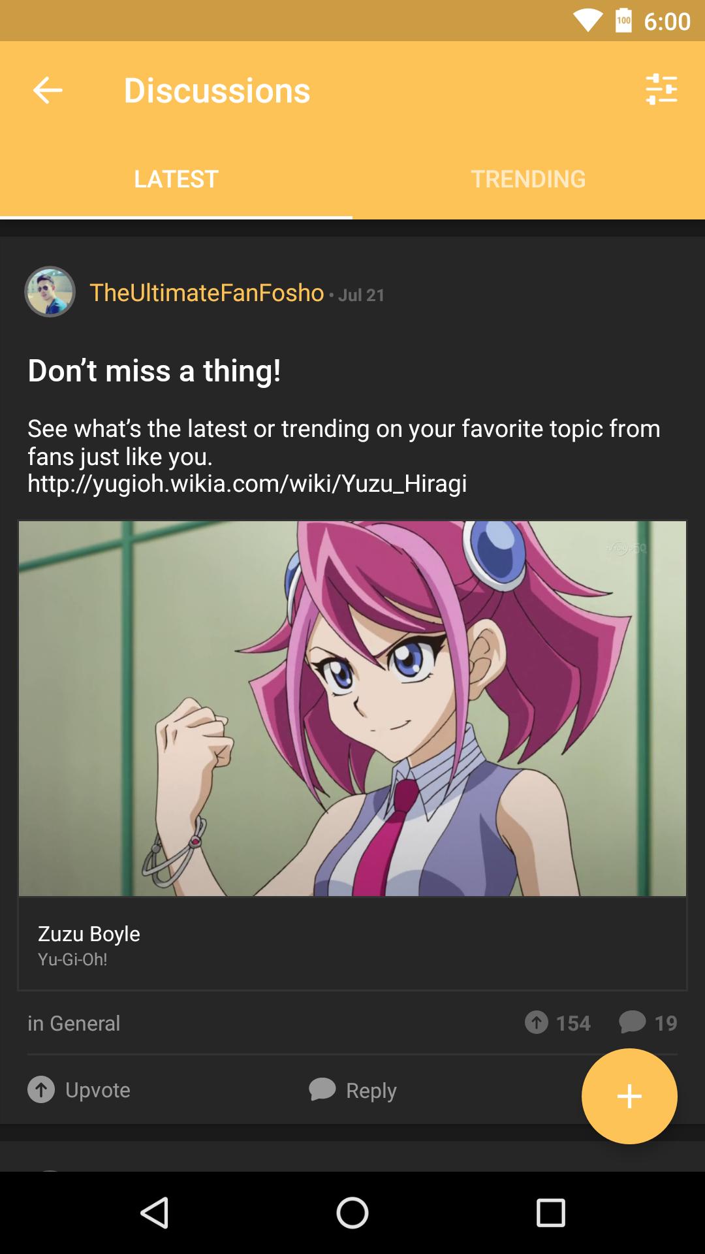
Task: Select the LATEST tab
Action: [176, 178]
